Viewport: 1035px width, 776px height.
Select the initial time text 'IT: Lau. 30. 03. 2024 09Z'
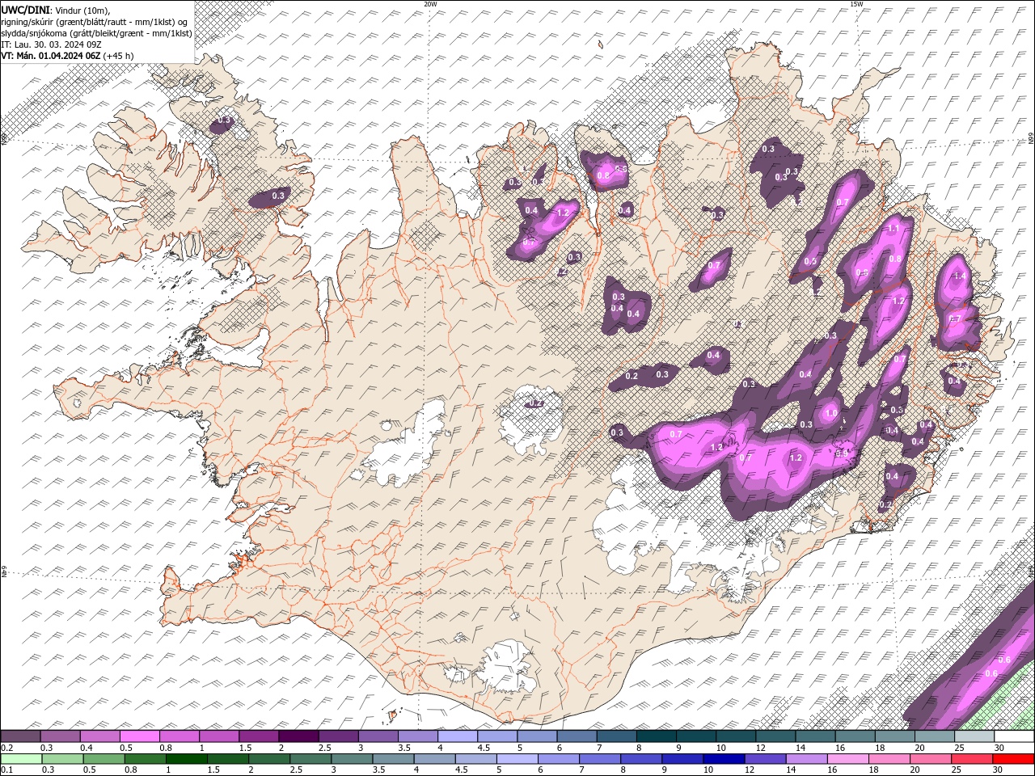pos(51,44)
